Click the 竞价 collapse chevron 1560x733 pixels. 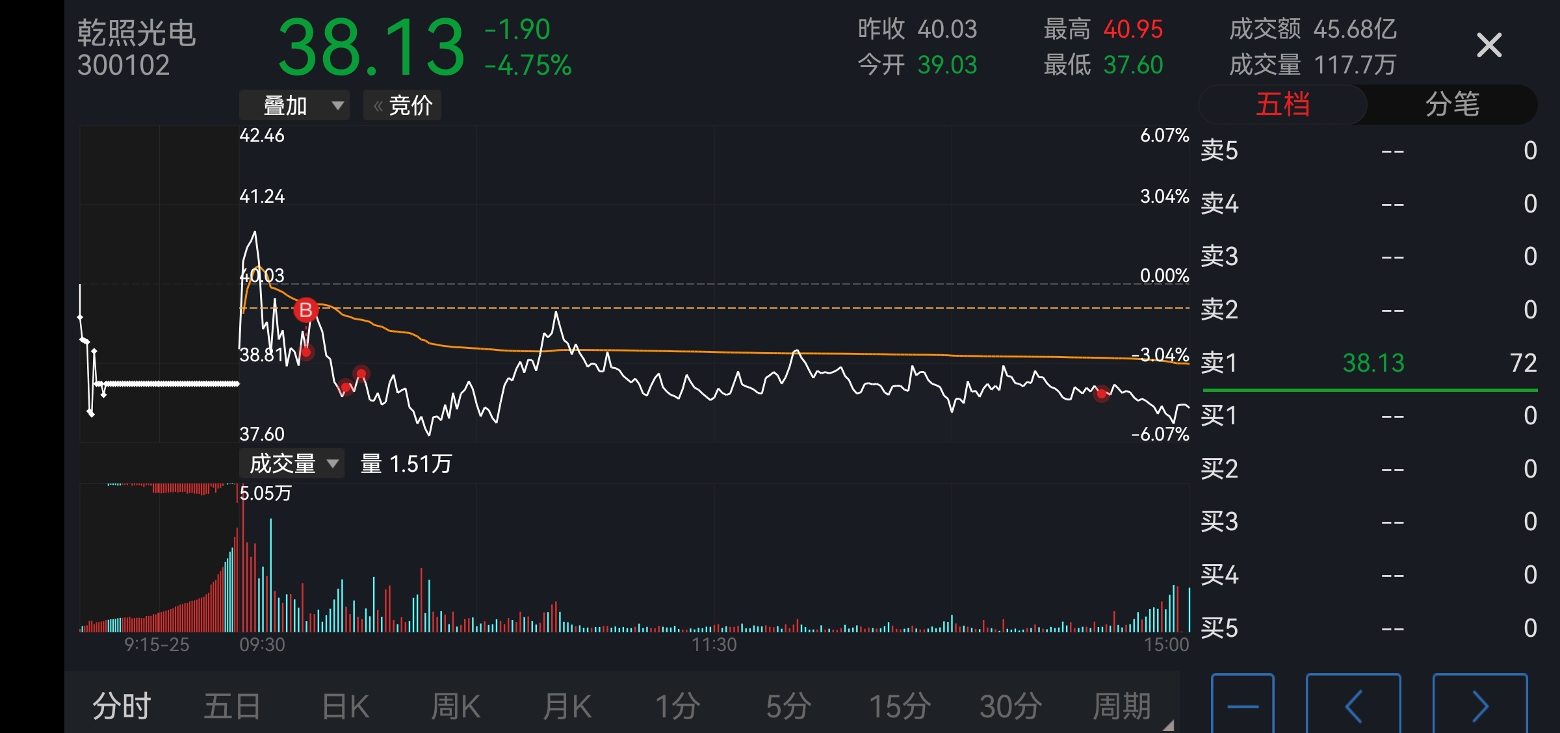point(378,106)
